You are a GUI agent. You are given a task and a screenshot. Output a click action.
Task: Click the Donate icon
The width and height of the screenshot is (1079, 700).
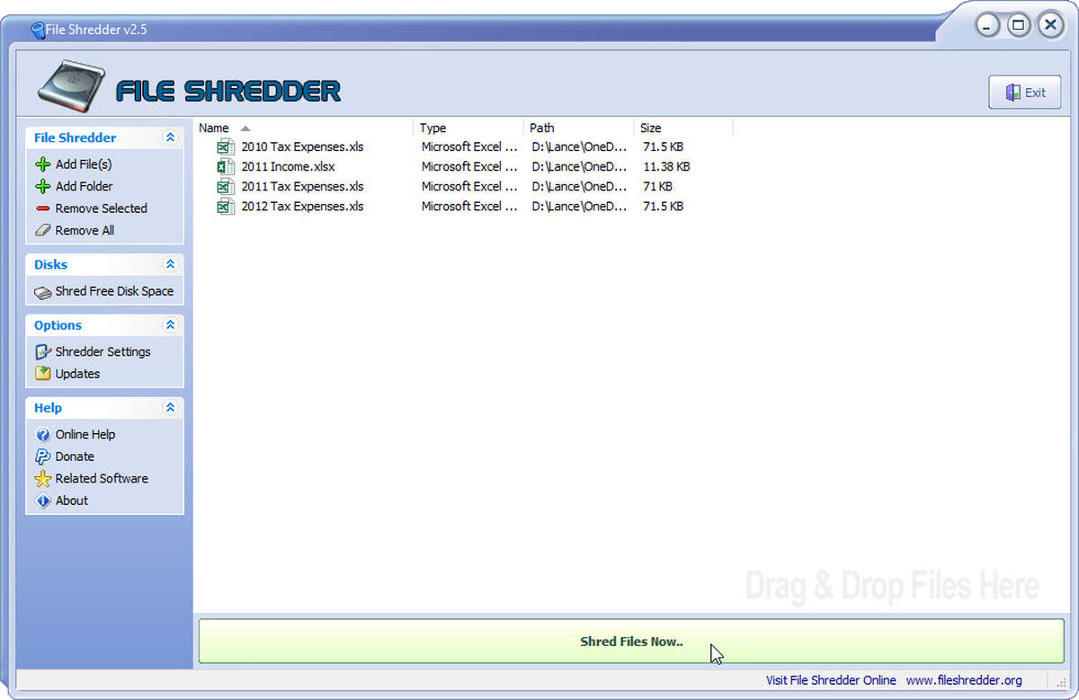[44, 456]
